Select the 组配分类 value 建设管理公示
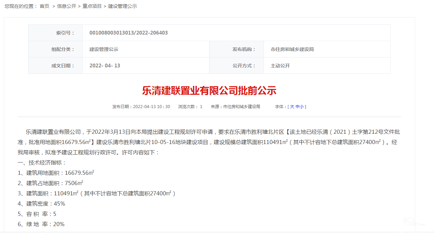This screenshot has width=434, height=235. [104, 49]
